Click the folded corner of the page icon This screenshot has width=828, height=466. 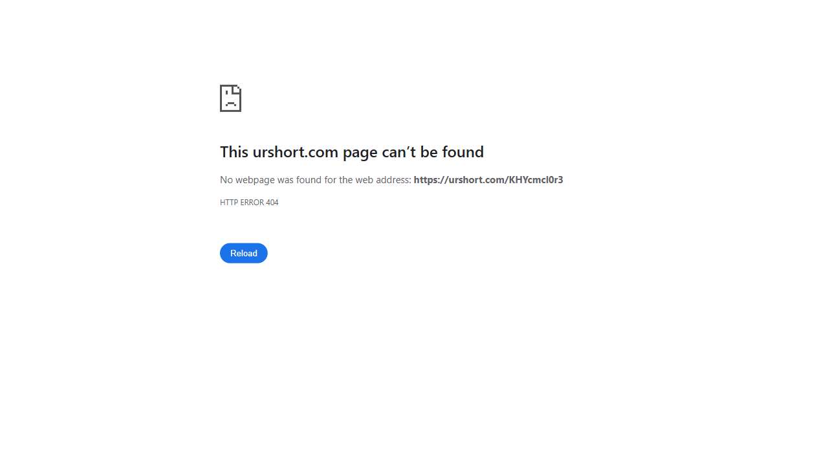click(237, 89)
